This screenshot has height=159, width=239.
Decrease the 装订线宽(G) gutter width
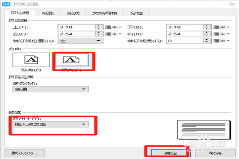207,42
